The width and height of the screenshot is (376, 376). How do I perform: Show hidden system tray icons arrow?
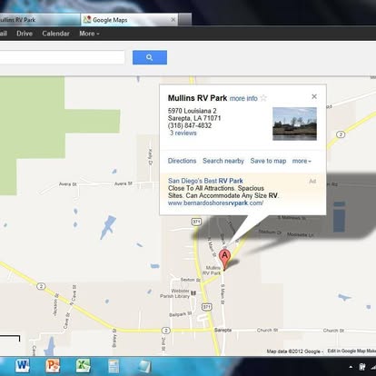click(351, 367)
